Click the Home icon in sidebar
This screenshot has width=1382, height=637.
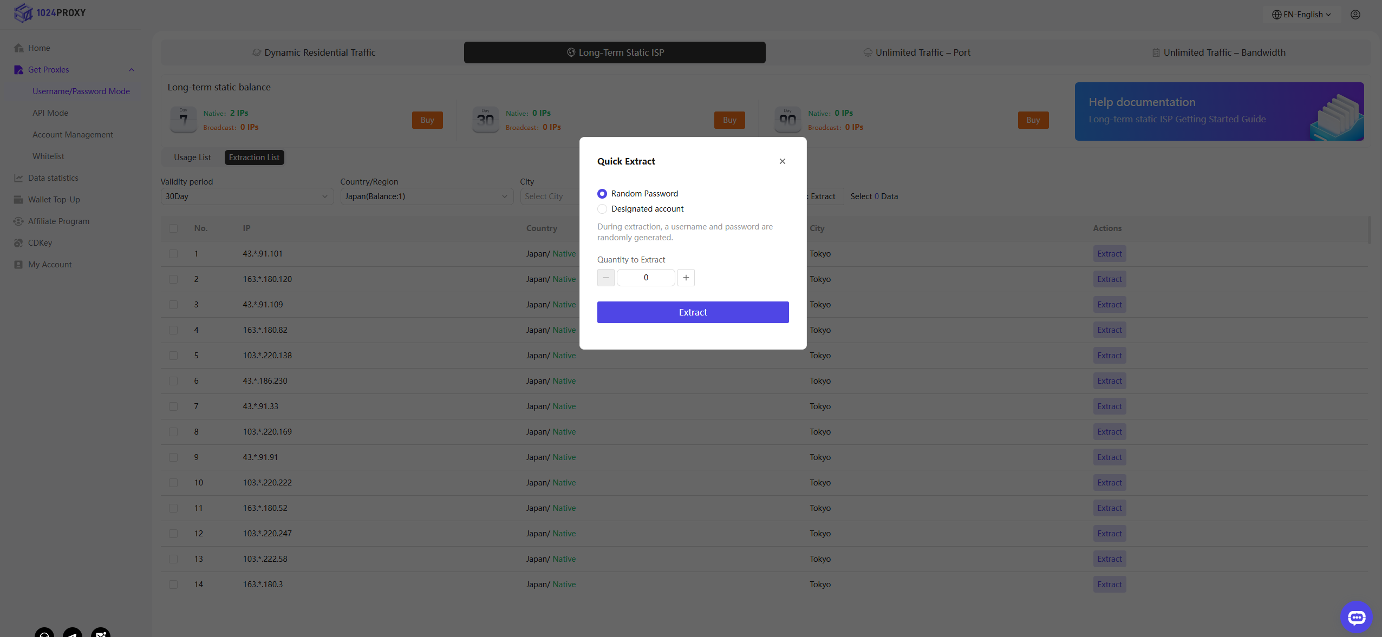tap(18, 48)
